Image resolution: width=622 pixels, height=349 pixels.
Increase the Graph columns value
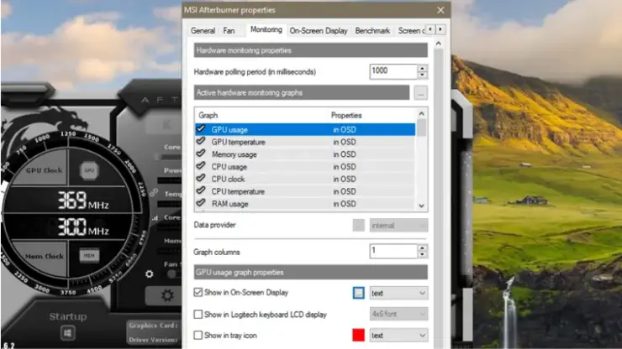[423, 248]
